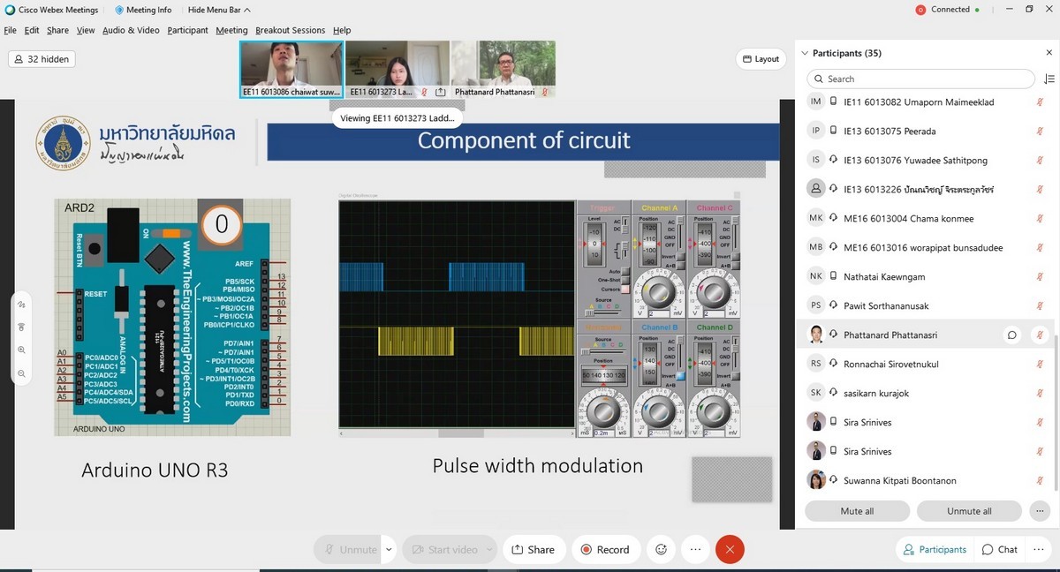Click the zoom out icon on the side toolbar
Screen dimensions: 1060x572
coord(21,373)
